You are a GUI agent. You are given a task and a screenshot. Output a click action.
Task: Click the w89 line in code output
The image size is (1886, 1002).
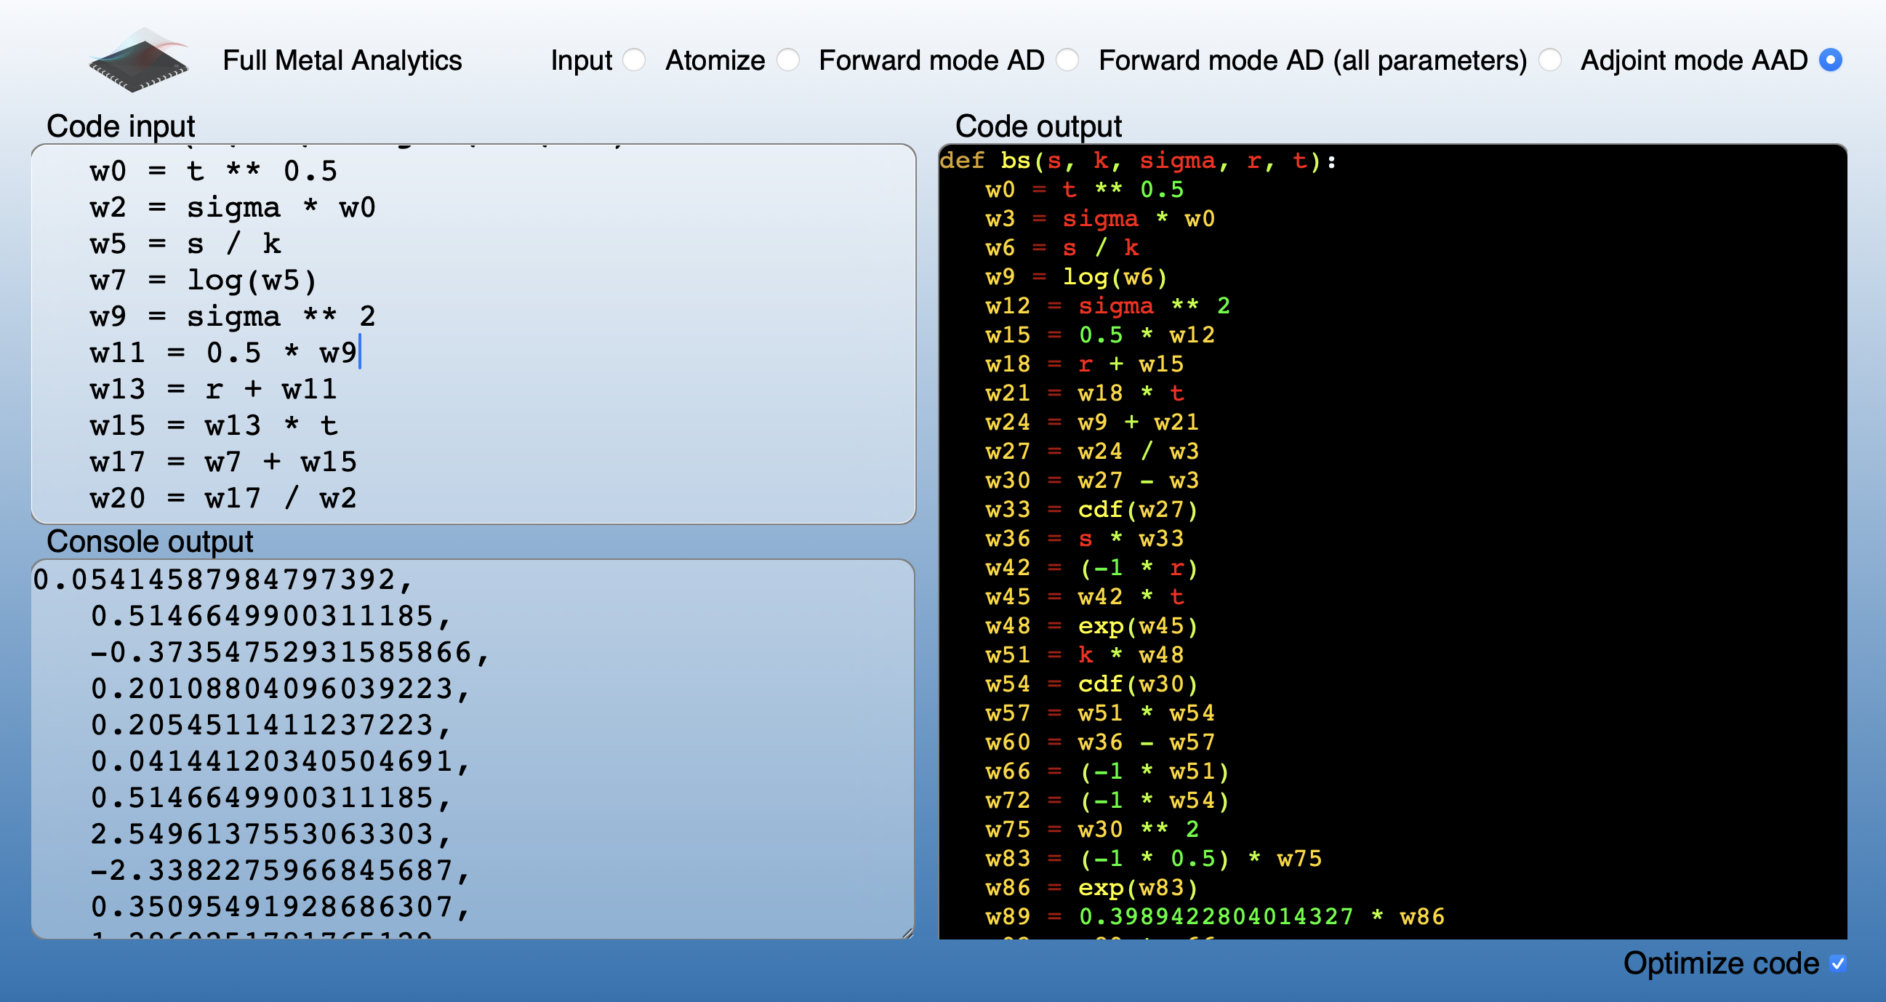coord(1214,916)
